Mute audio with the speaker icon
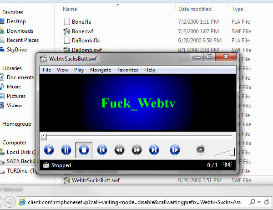 pos(200,150)
